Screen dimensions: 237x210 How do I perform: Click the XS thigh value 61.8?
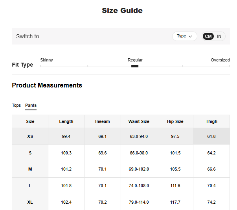tap(211, 136)
